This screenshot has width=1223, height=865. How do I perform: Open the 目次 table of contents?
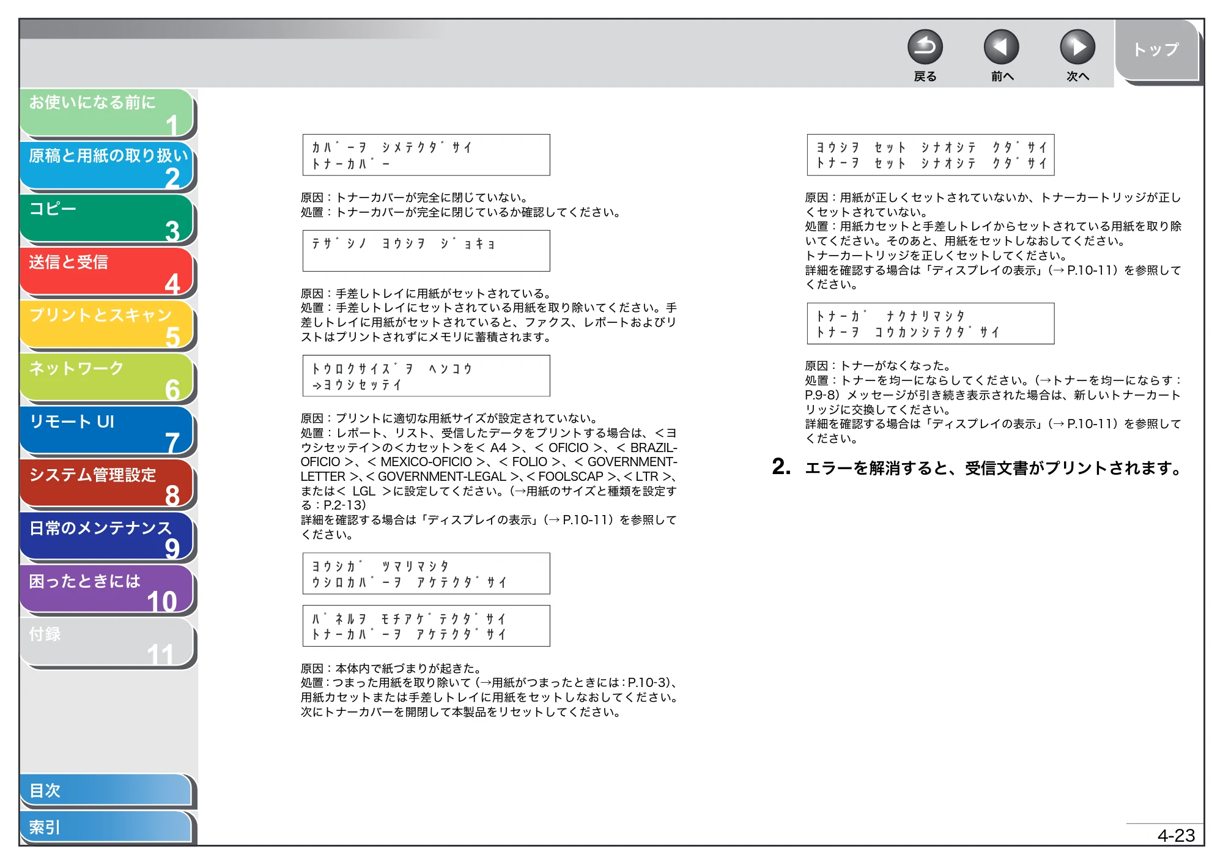(x=107, y=790)
